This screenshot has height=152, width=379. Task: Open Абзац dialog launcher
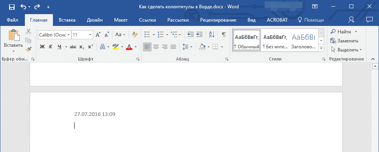[227, 59]
